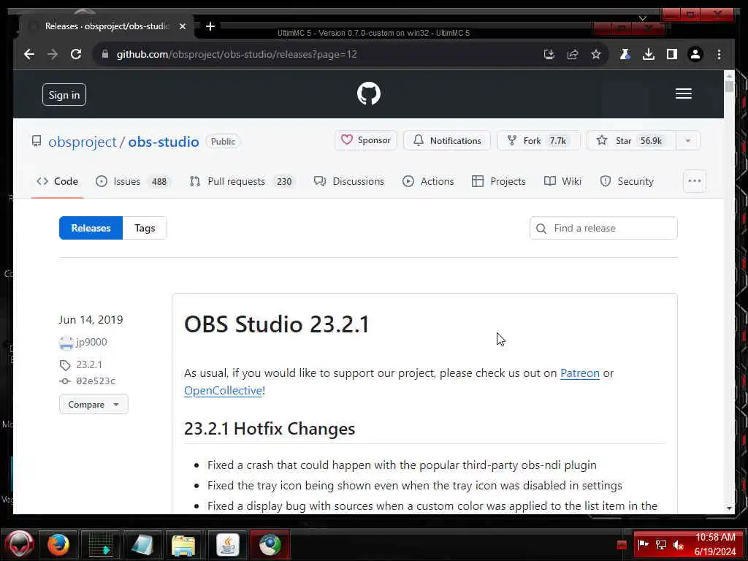Click the Find a release search box
Screen dimensions: 748x561
(603, 228)
